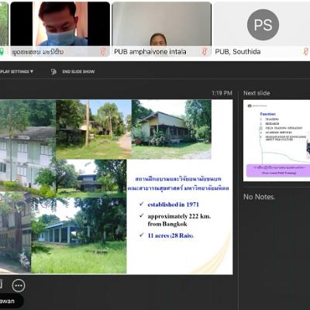This screenshot has height=310, width=310.
Task: Click the 'Next slide' heading
Action: [257, 93]
